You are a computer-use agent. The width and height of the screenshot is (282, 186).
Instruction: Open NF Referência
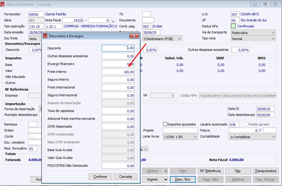(x=210, y=171)
